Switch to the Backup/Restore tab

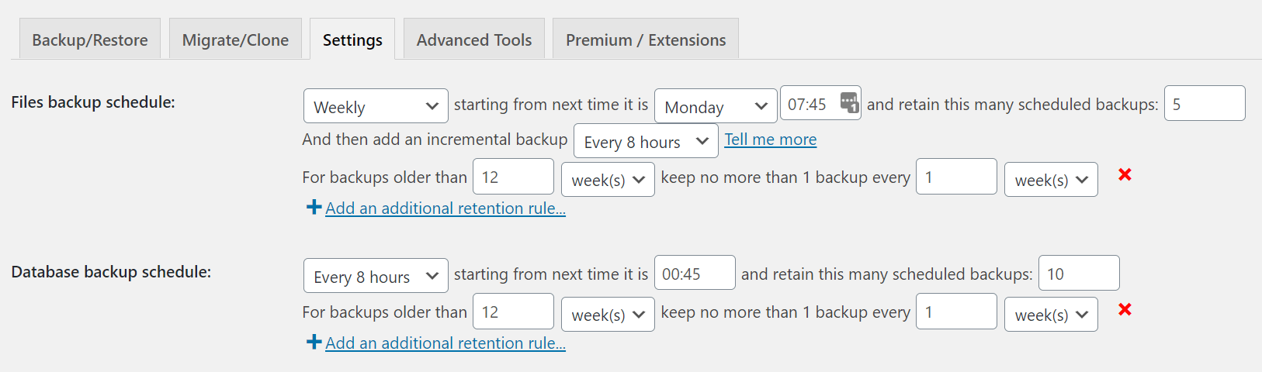point(89,40)
